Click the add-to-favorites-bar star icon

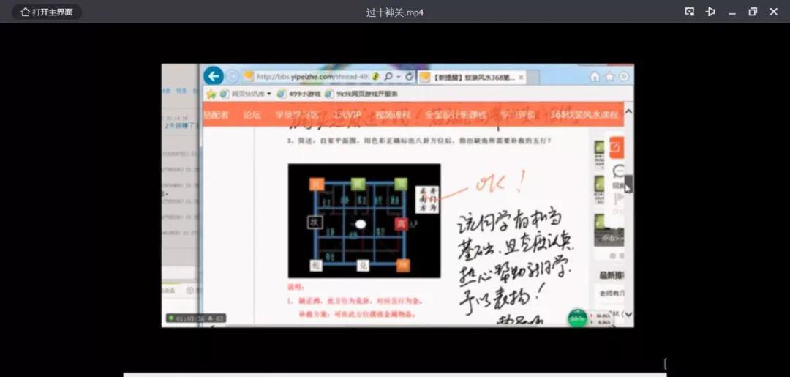pyautogui.click(x=211, y=94)
